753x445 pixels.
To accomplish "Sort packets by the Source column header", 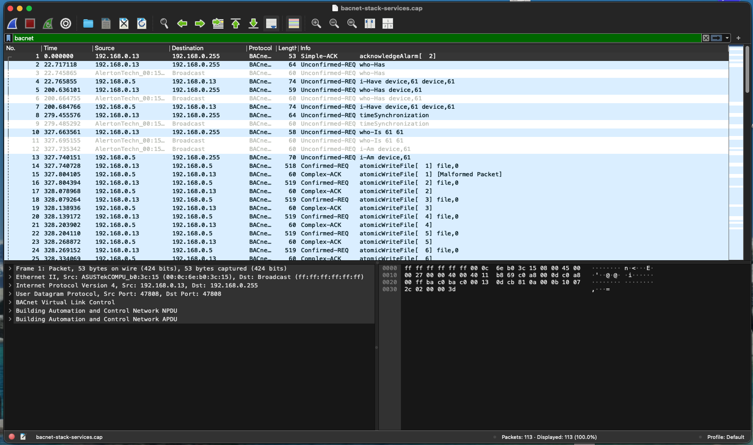I will (x=105, y=48).
